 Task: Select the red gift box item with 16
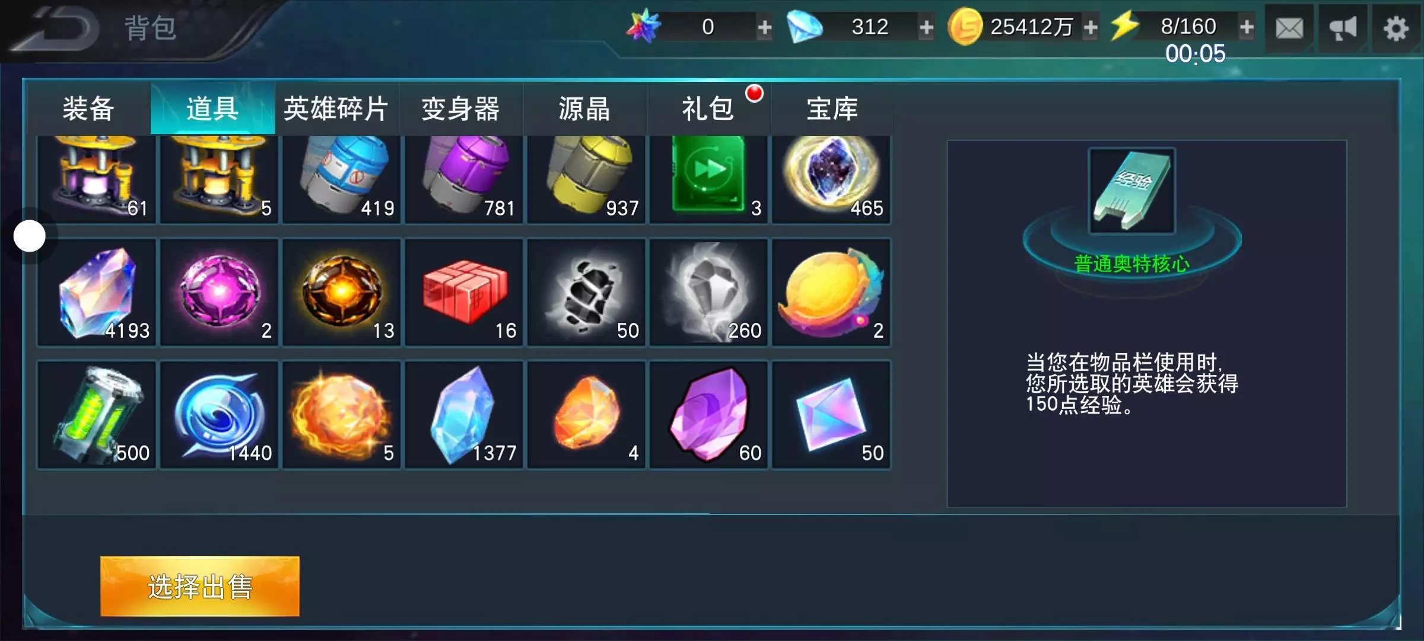click(464, 292)
